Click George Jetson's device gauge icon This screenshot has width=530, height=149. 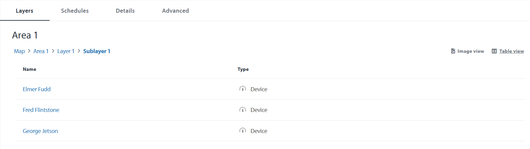pyautogui.click(x=243, y=131)
